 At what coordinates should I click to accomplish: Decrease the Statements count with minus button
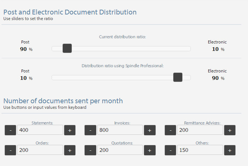click(10, 130)
